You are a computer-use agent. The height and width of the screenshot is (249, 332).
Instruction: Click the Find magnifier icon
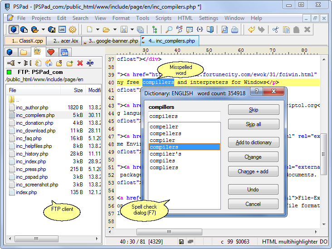pos(169,29)
